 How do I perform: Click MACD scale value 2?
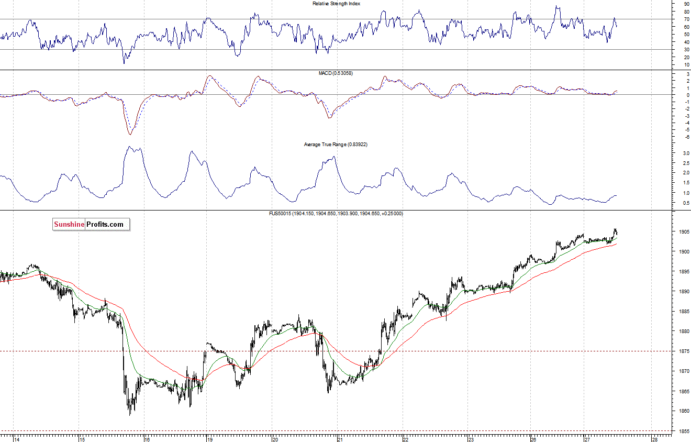(687, 81)
